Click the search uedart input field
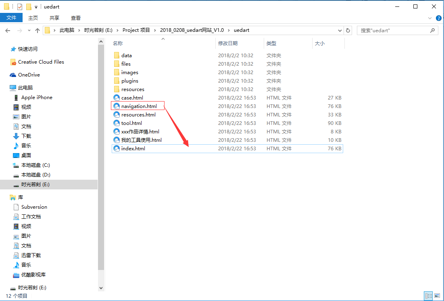The image size is (444, 301). coord(393,30)
